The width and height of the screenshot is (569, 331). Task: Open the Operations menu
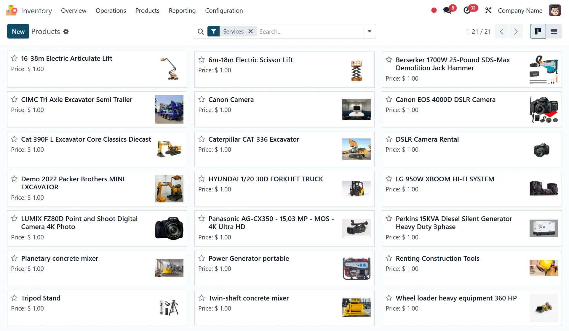tap(111, 10)
